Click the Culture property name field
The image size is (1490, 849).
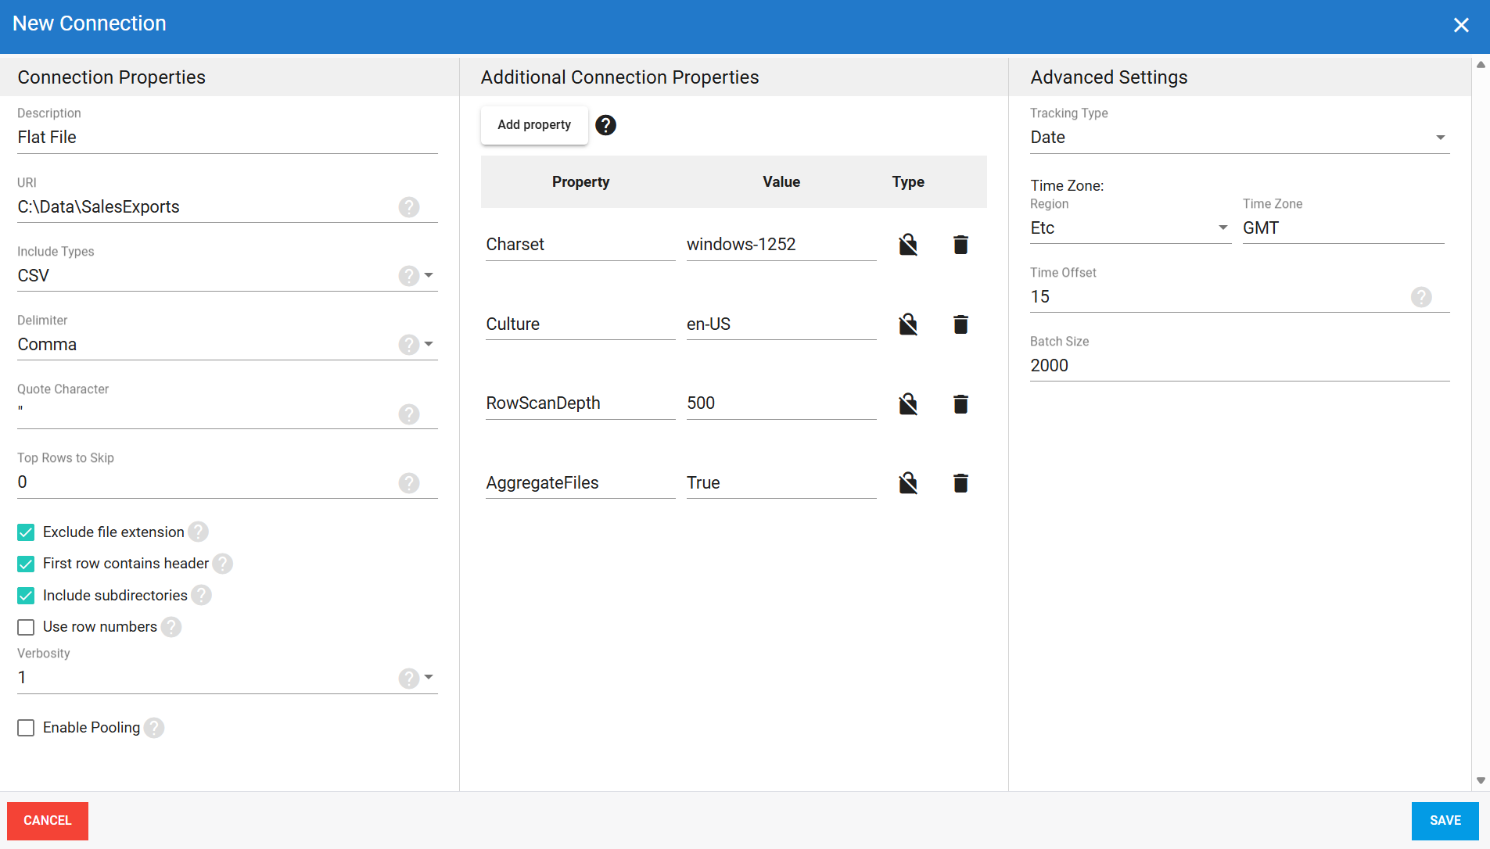click(580, 324)
